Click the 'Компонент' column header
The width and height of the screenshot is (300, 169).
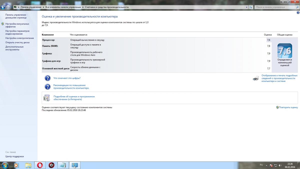pos(48,35)
